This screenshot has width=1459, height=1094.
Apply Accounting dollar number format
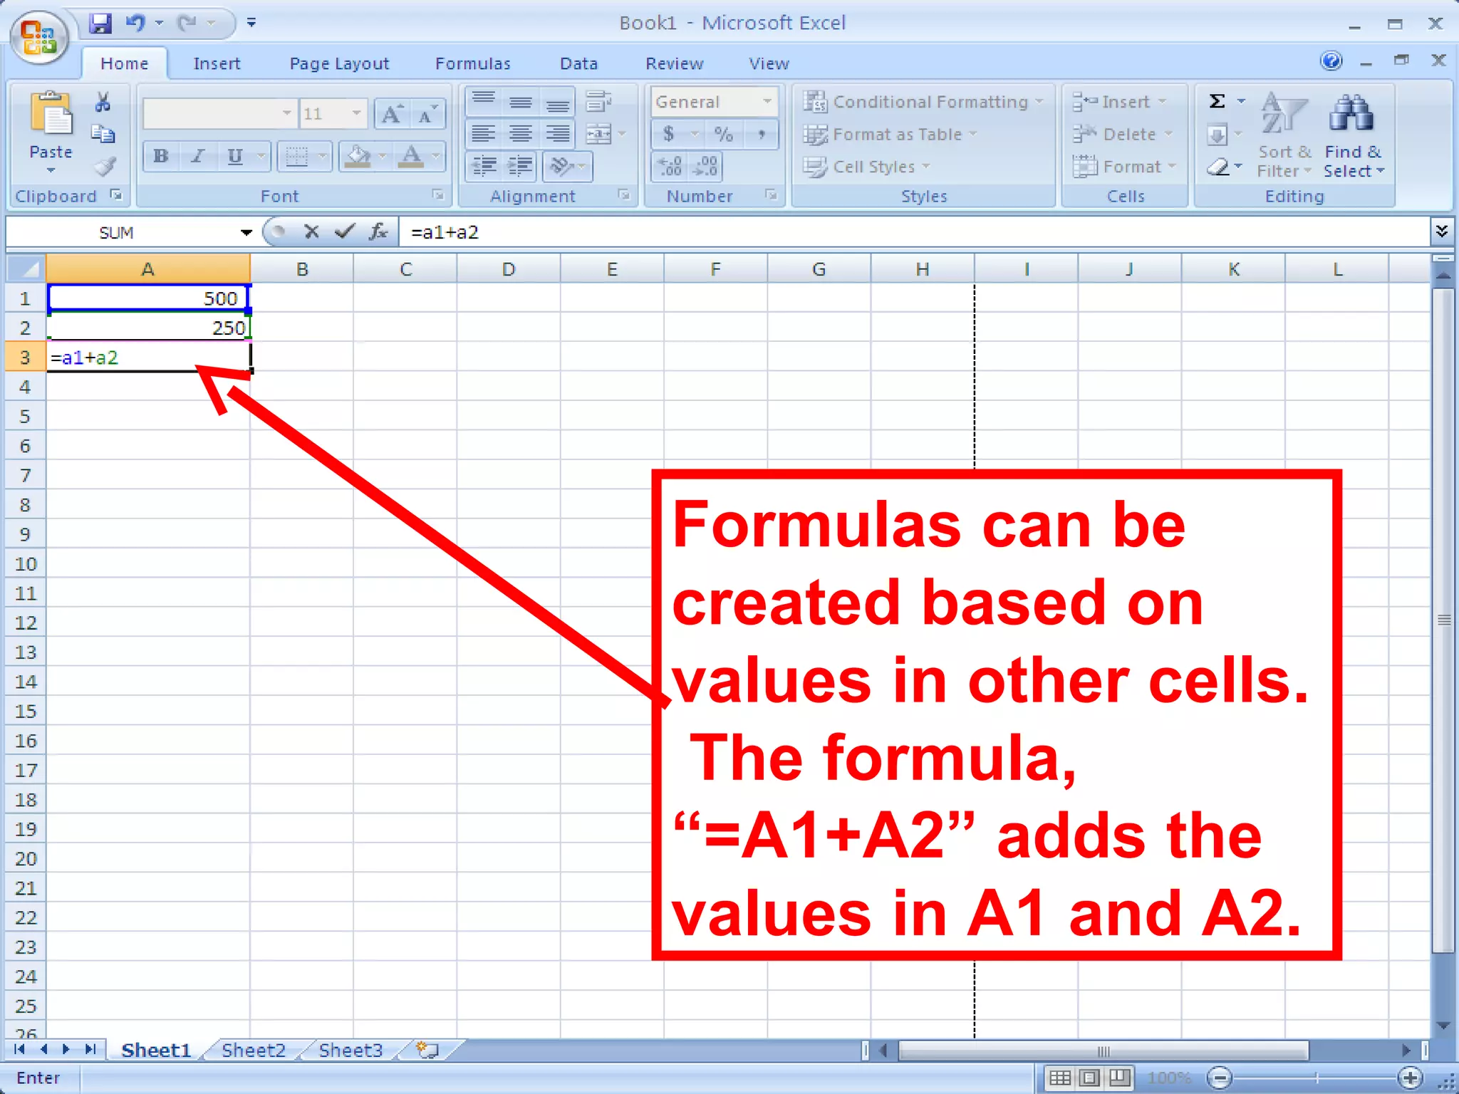point(669,134)
